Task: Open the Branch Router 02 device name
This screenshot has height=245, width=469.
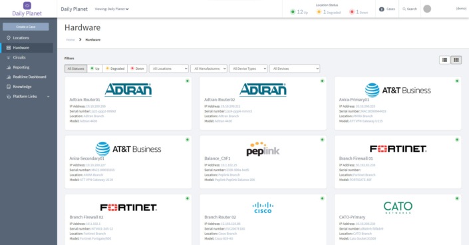Action: (x=220, y=217)
